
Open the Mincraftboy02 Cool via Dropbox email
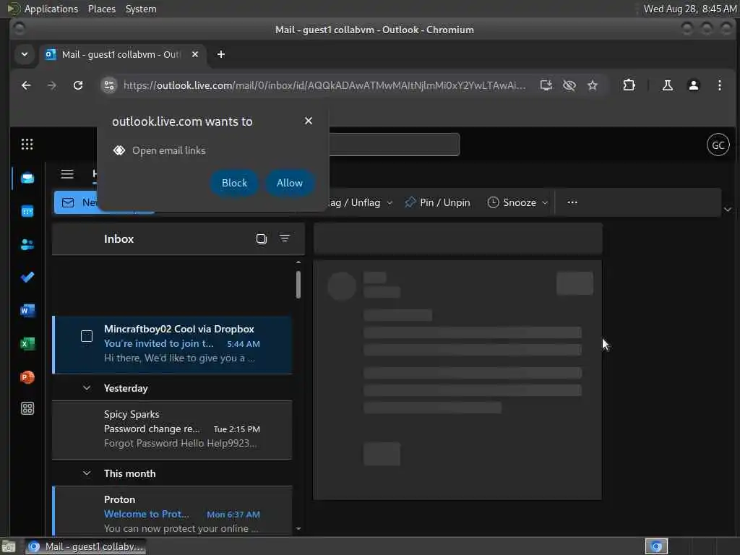(172, 344)
